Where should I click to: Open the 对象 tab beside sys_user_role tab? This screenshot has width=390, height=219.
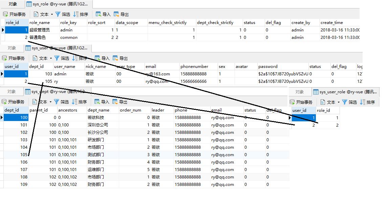click(300, 92)
